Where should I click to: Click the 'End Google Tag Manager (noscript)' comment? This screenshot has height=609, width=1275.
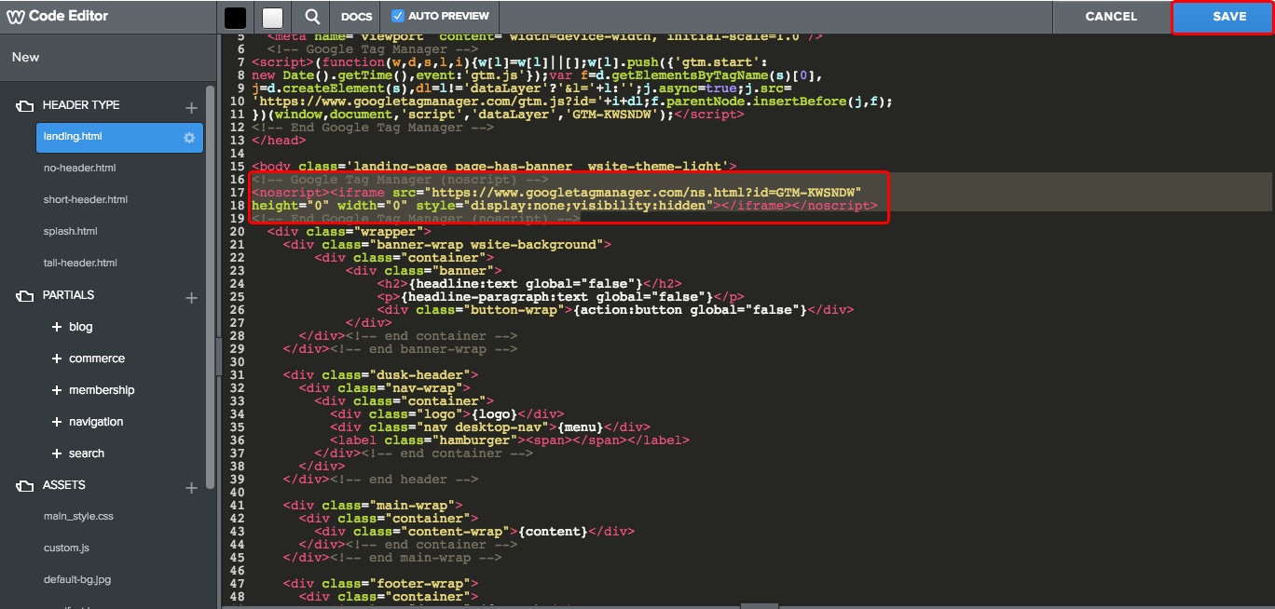(x=416, y=219)
